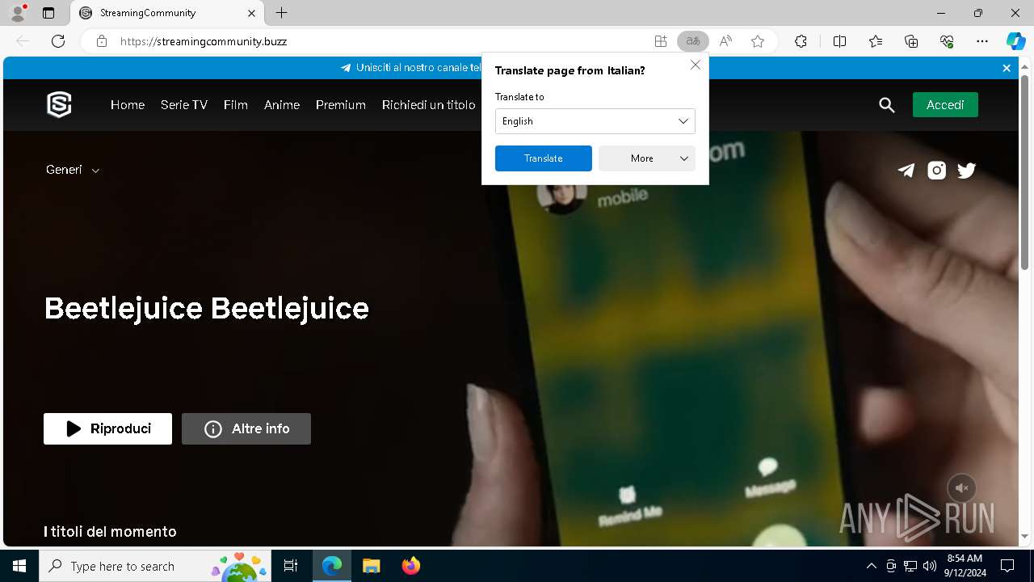This screenshot has height=582, width=1034.
Task: Open the app available install icon
Action: [x=661, y=41]
